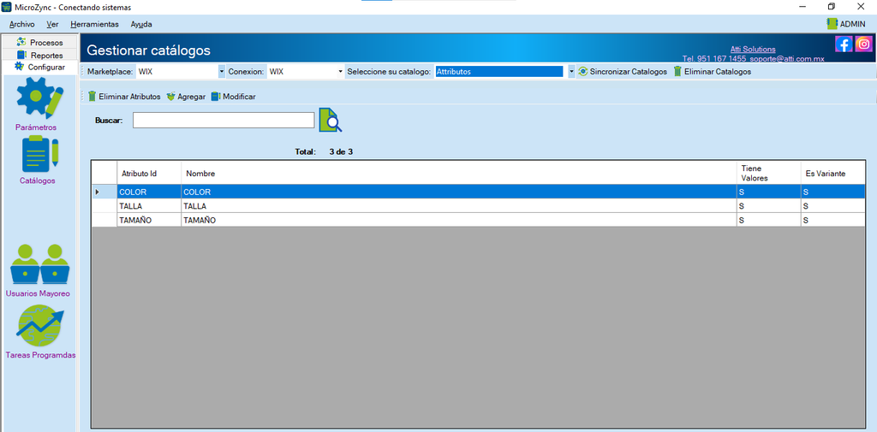
Task: Open the Herramientas menu
Action: [94, 25]
